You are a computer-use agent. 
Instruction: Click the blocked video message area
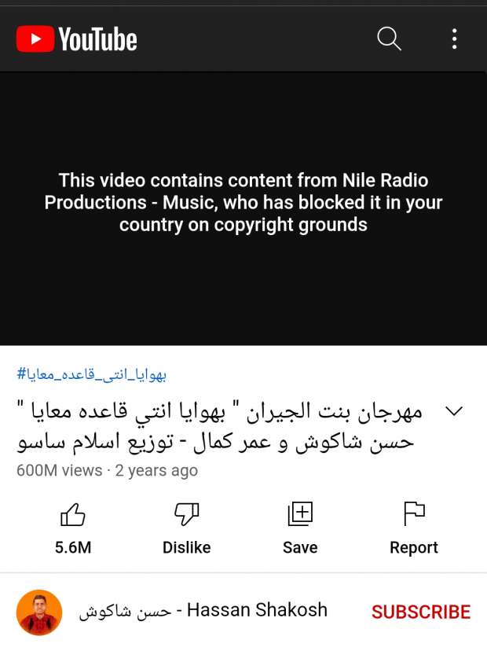[x=243, y=203]
